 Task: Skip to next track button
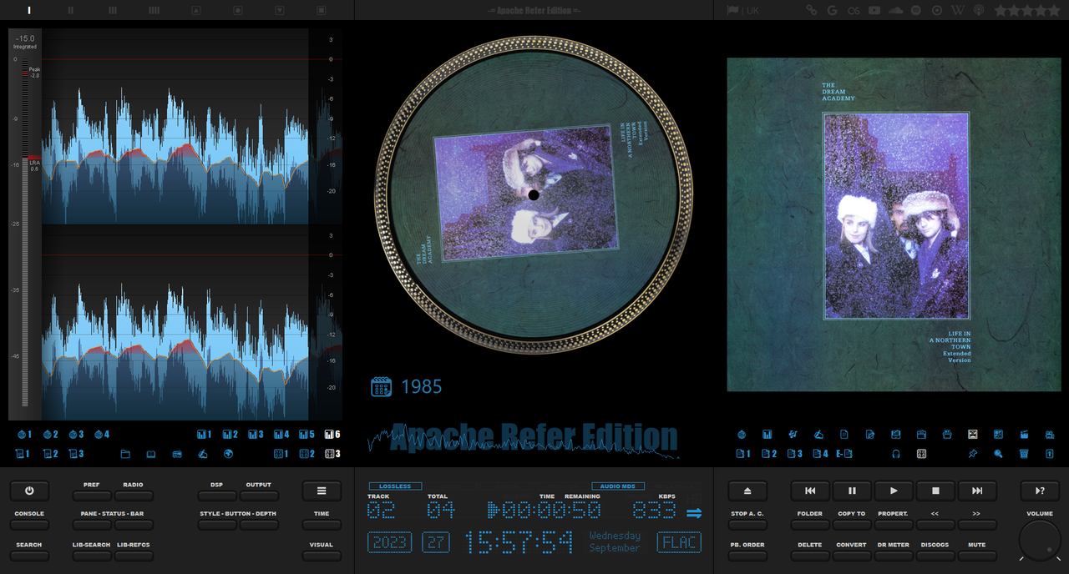(977, 491)
